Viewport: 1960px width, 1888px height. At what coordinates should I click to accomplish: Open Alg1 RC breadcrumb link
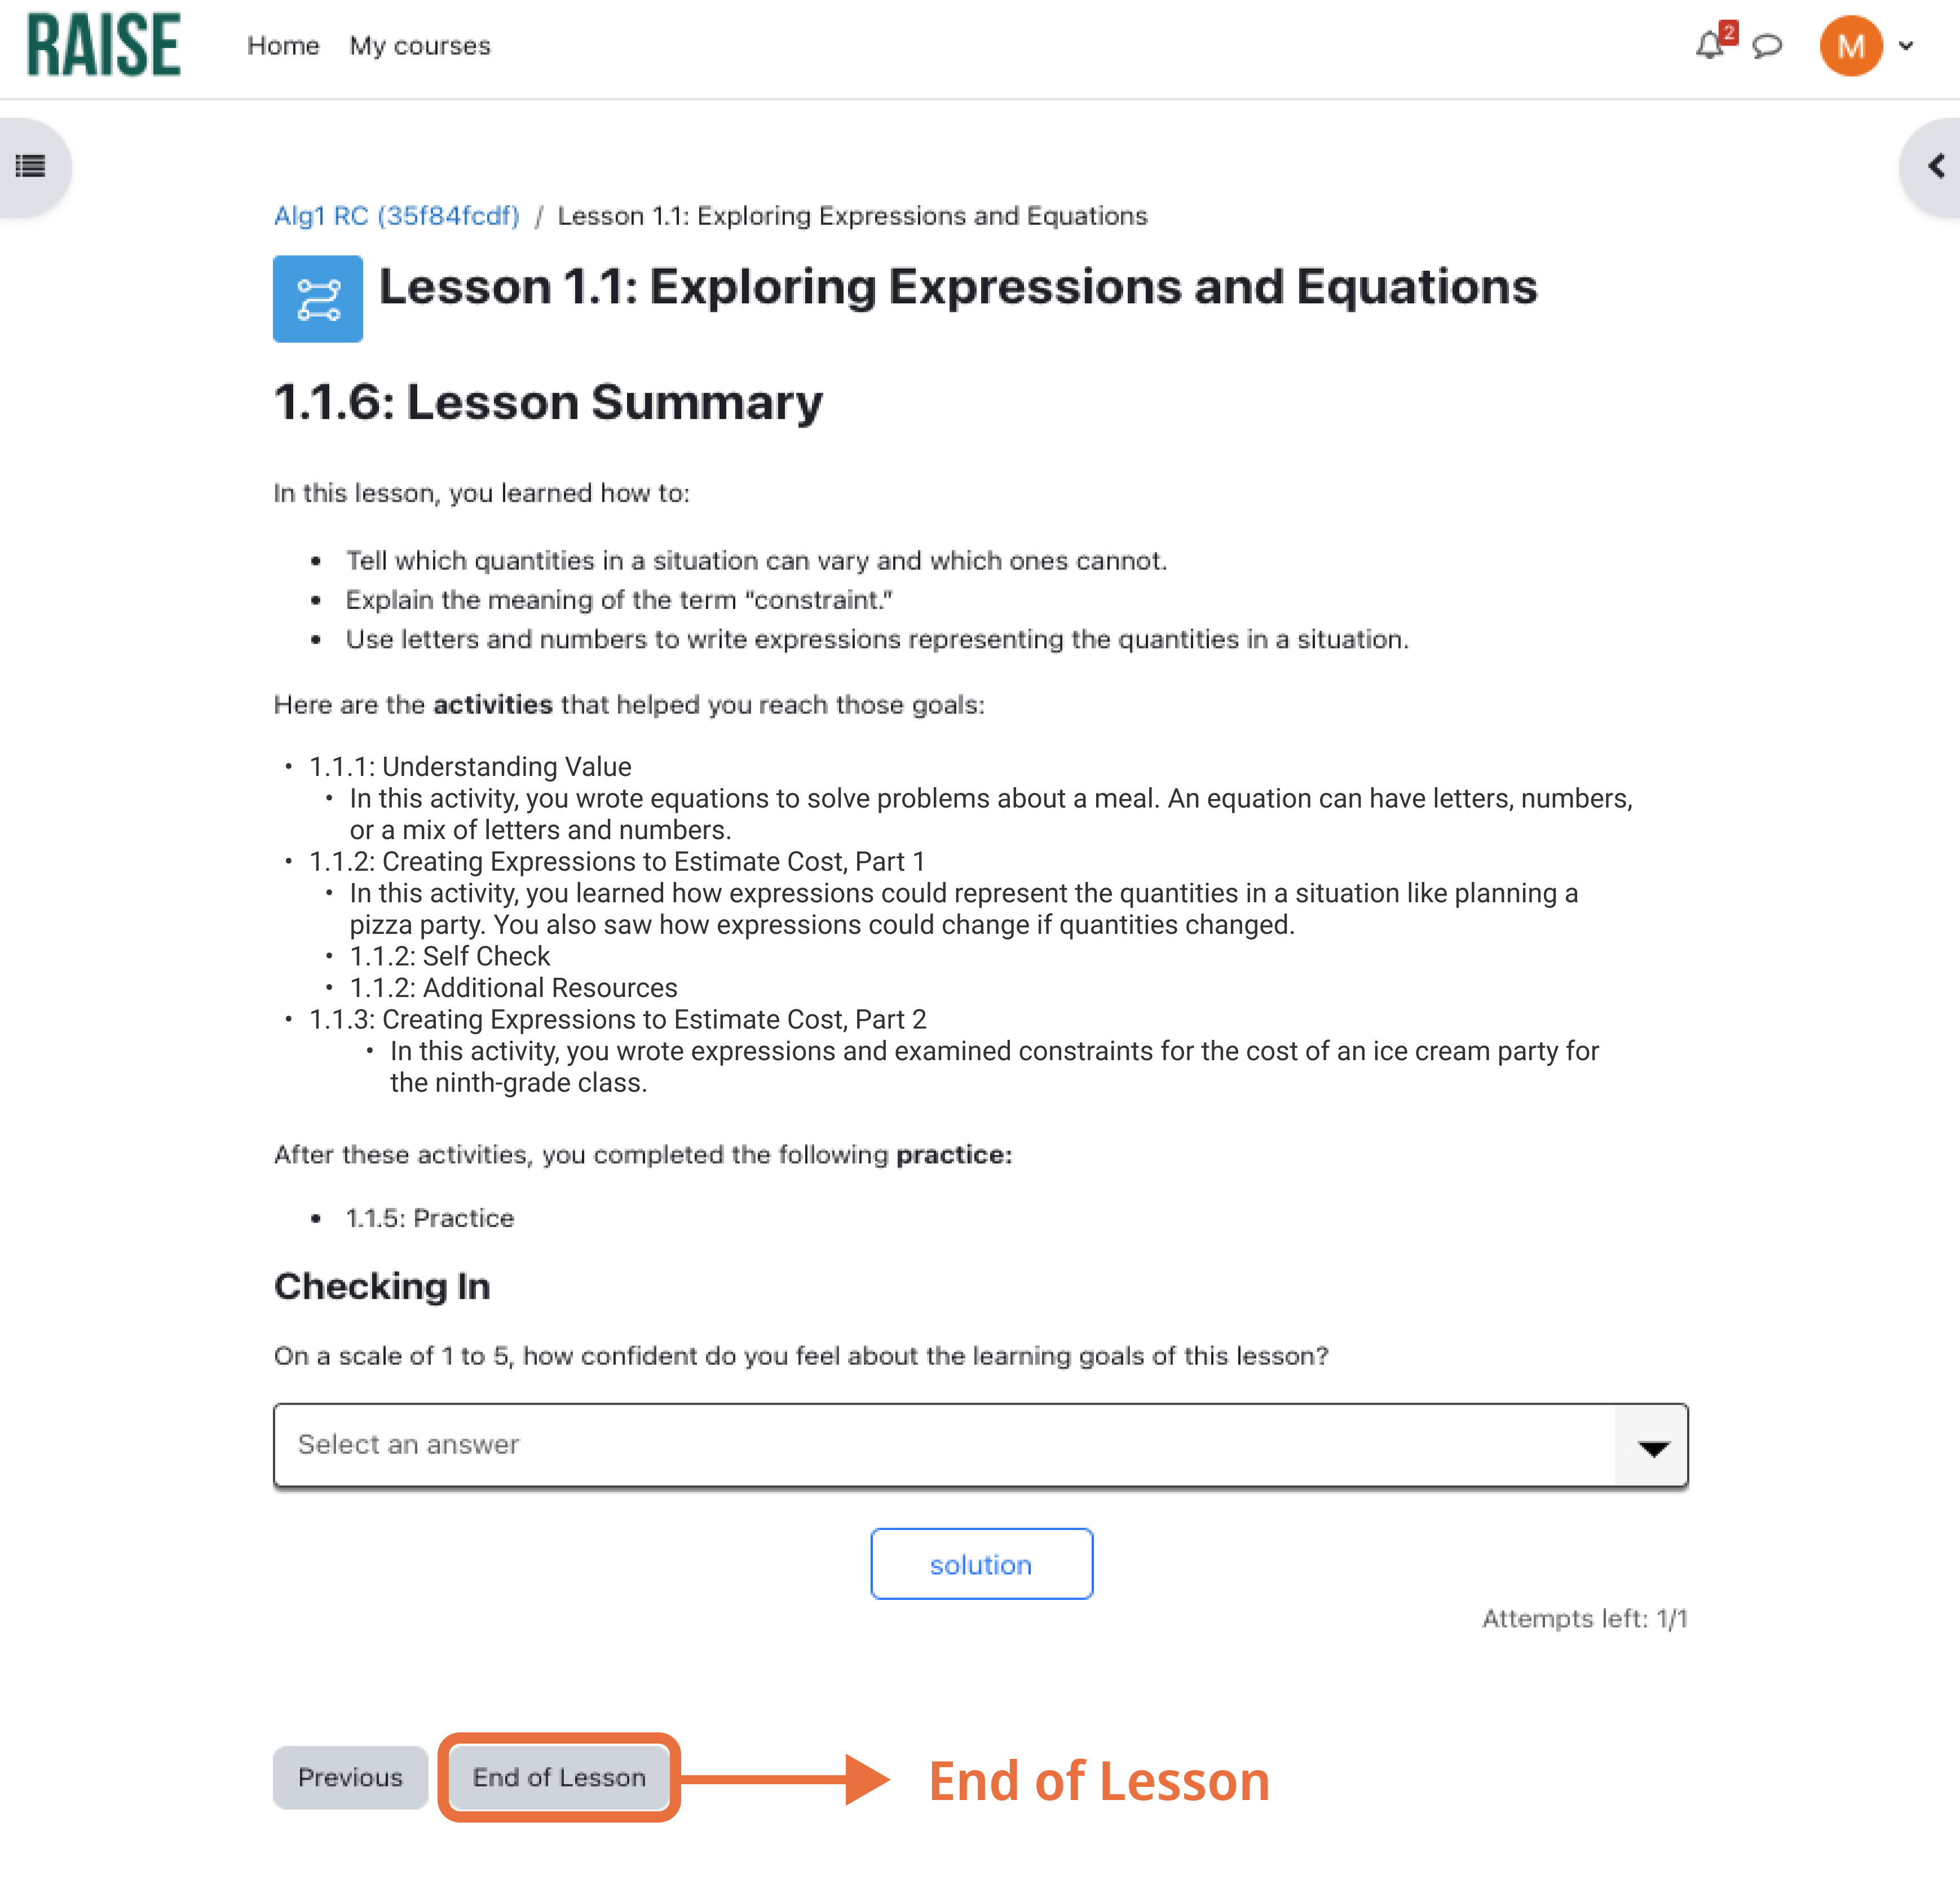396,216
